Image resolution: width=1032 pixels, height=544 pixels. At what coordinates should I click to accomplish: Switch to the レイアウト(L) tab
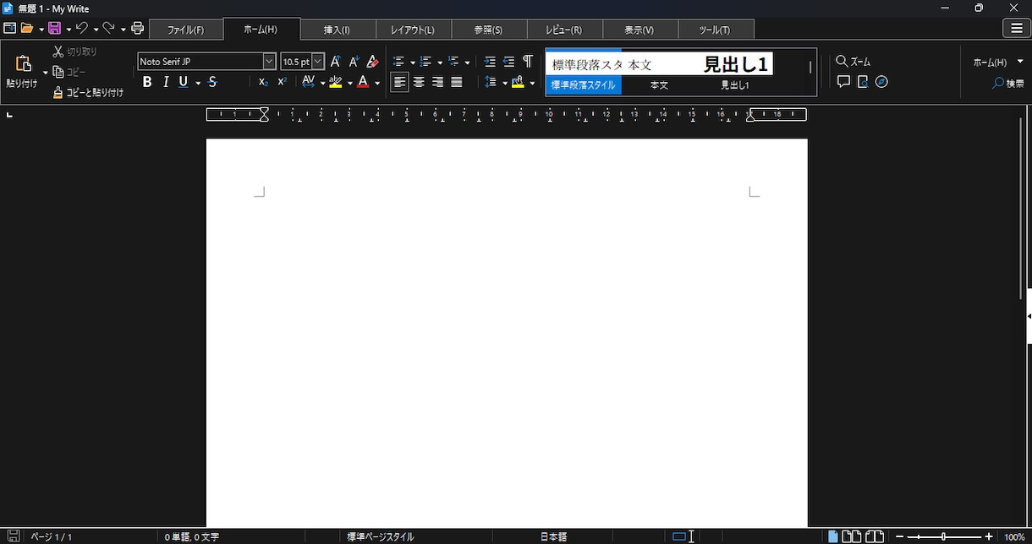pos(413,30)
